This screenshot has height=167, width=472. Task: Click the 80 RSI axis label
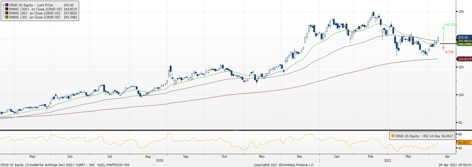coord(460,134)
